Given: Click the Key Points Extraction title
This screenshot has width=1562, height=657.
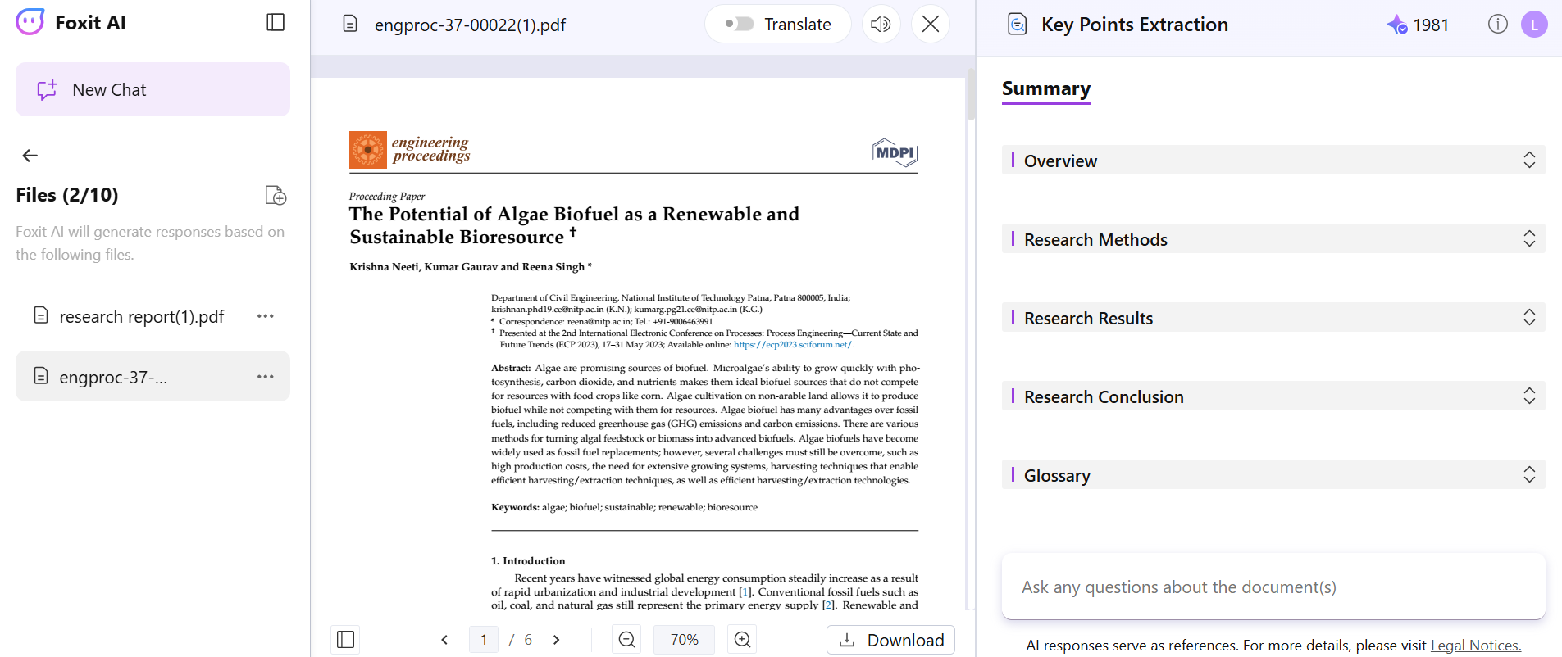Looking at the screenshot, I should 1135,25.
